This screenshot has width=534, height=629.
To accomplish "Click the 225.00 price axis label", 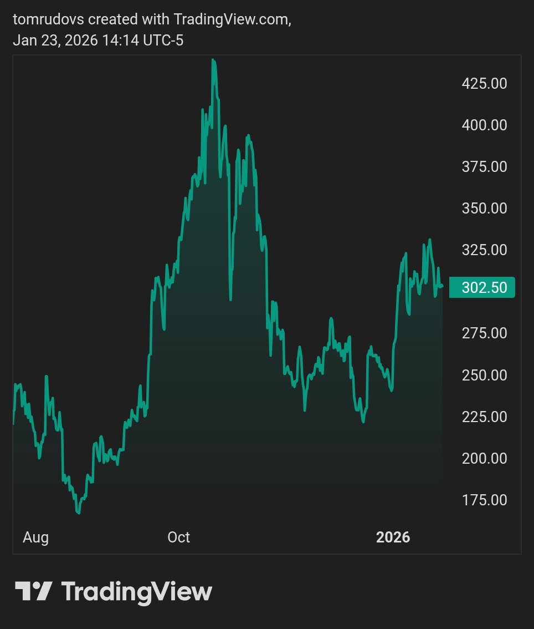I will click(484, 417).
